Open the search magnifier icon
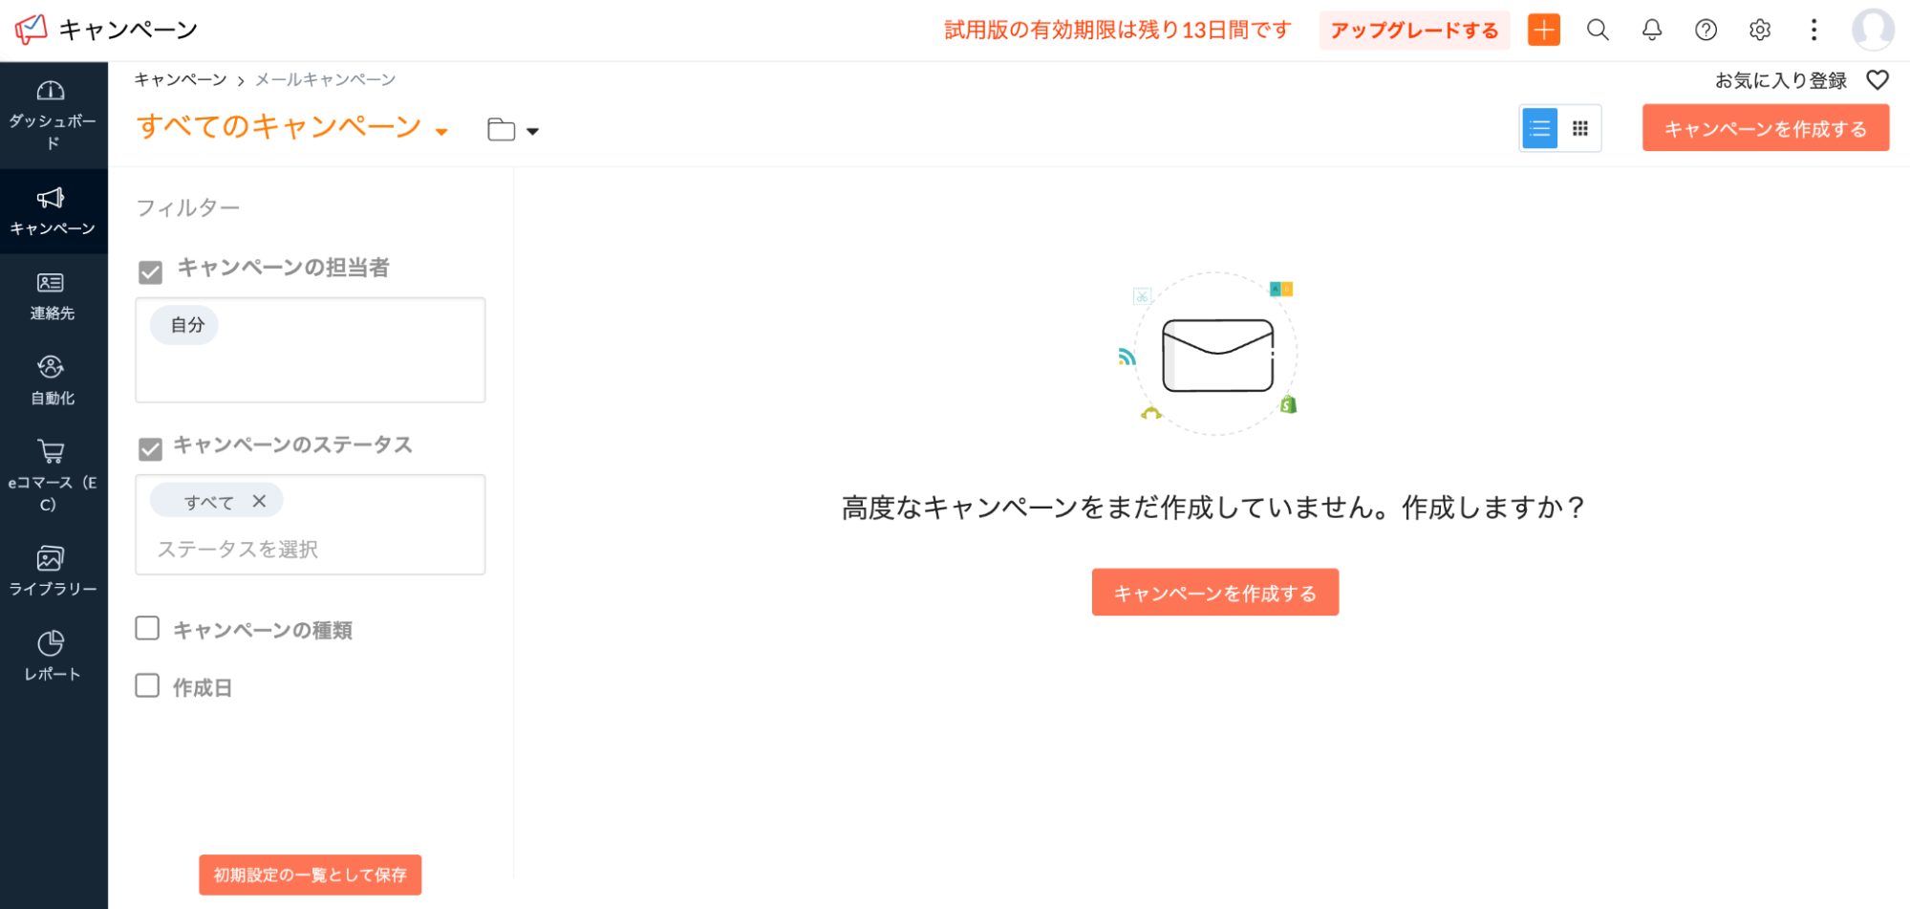 coord(1598,31)
